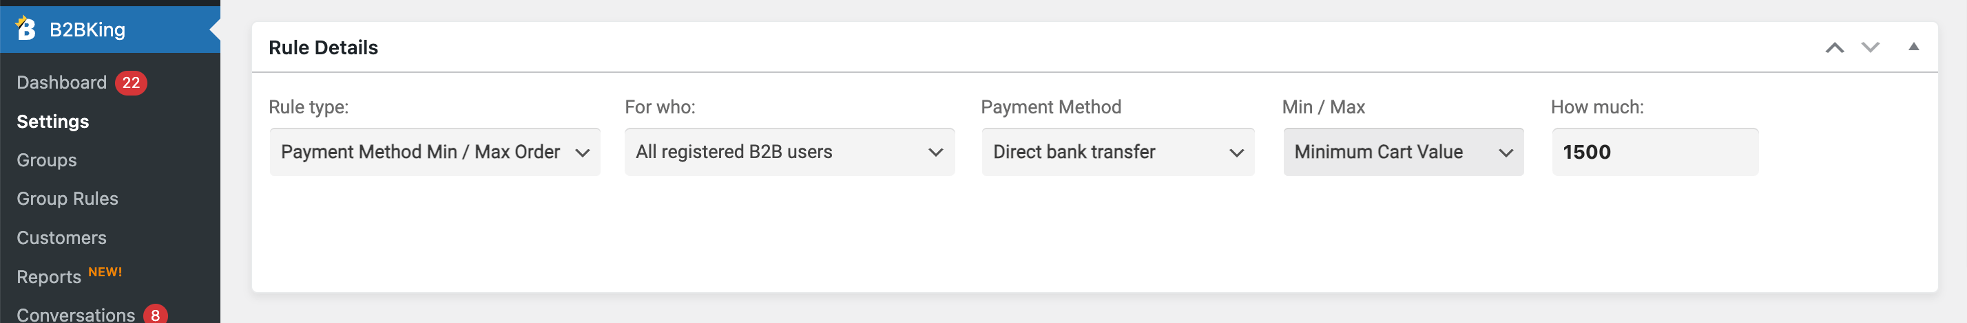The width and height of the screenshot is (1967, 323).
Task: Click the B2BKing logo icon
Action: pos(26,28)
